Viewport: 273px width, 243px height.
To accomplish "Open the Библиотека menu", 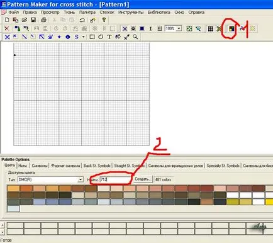I will tap(159, 13).
